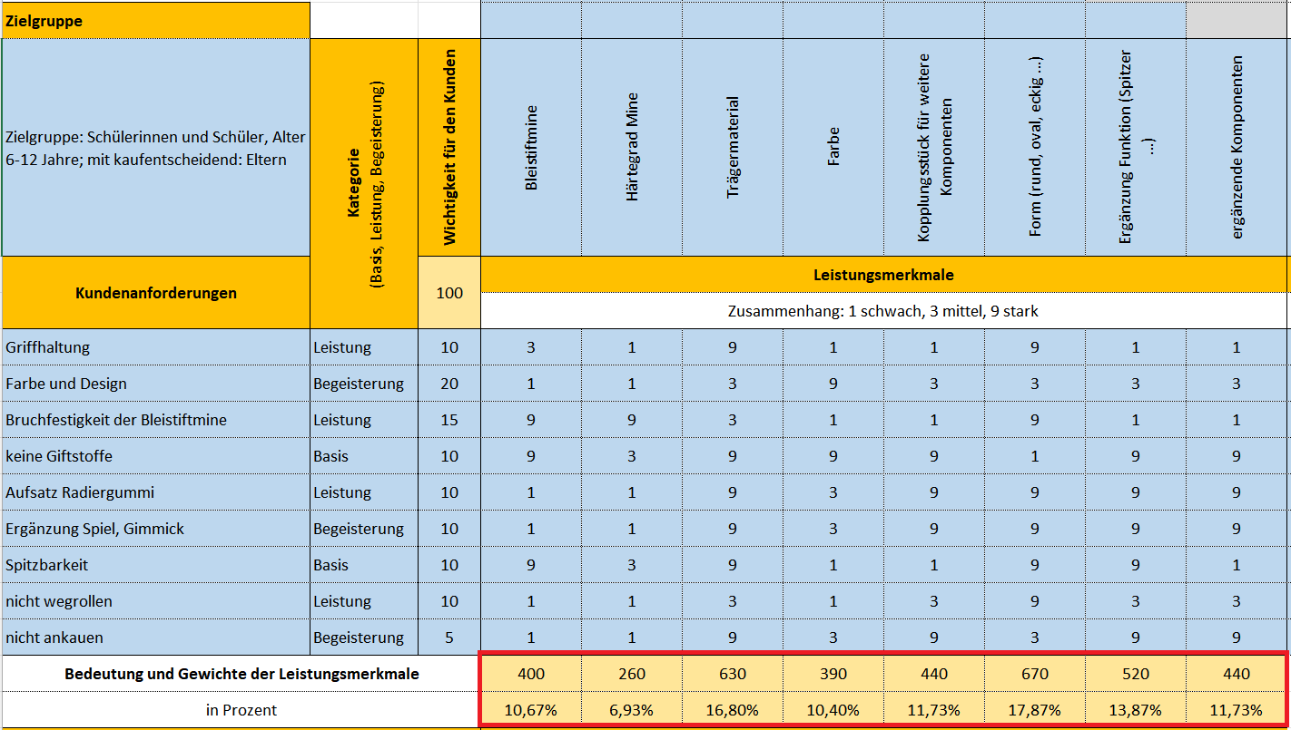This screenshot has height=730, width=1291.
Task: Click the percentage cell '16,80%'
Action: (x=733, y=710)
